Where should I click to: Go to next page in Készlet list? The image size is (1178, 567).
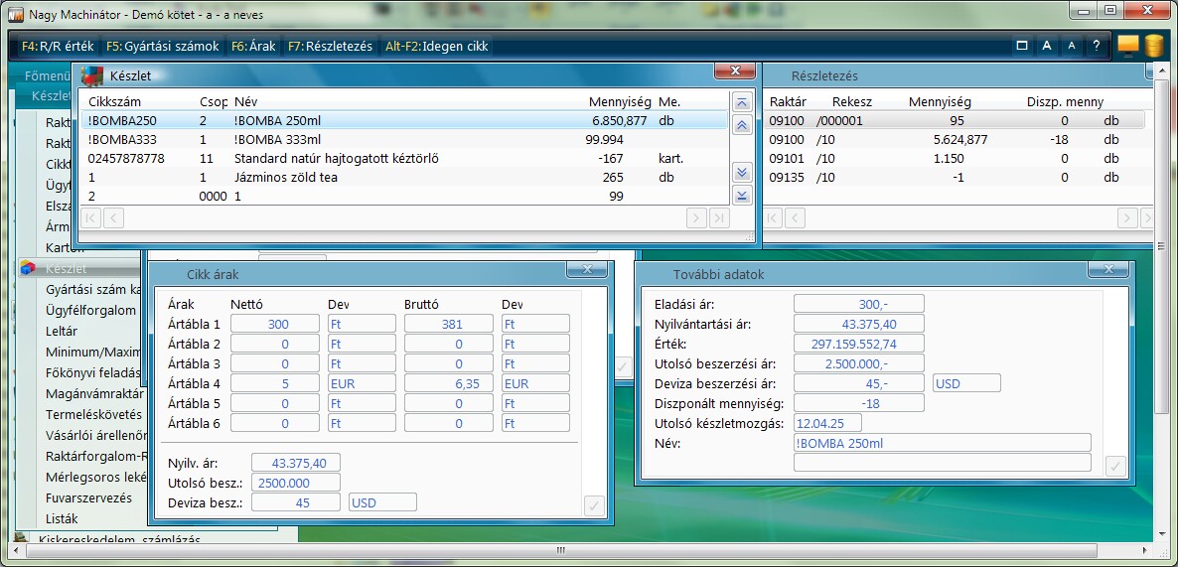[741, 172]
